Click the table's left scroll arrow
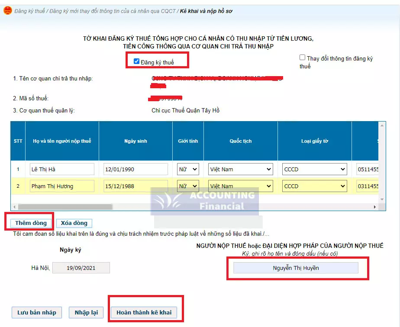 pyautogui.click(x=14, y=207)
